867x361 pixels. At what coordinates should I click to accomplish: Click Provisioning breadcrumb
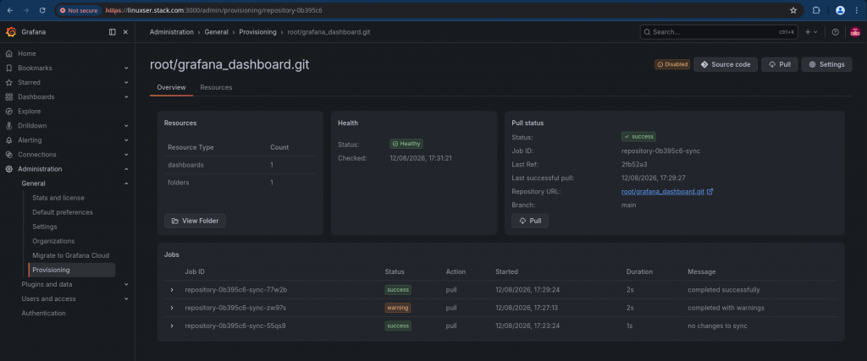[257, 32]
